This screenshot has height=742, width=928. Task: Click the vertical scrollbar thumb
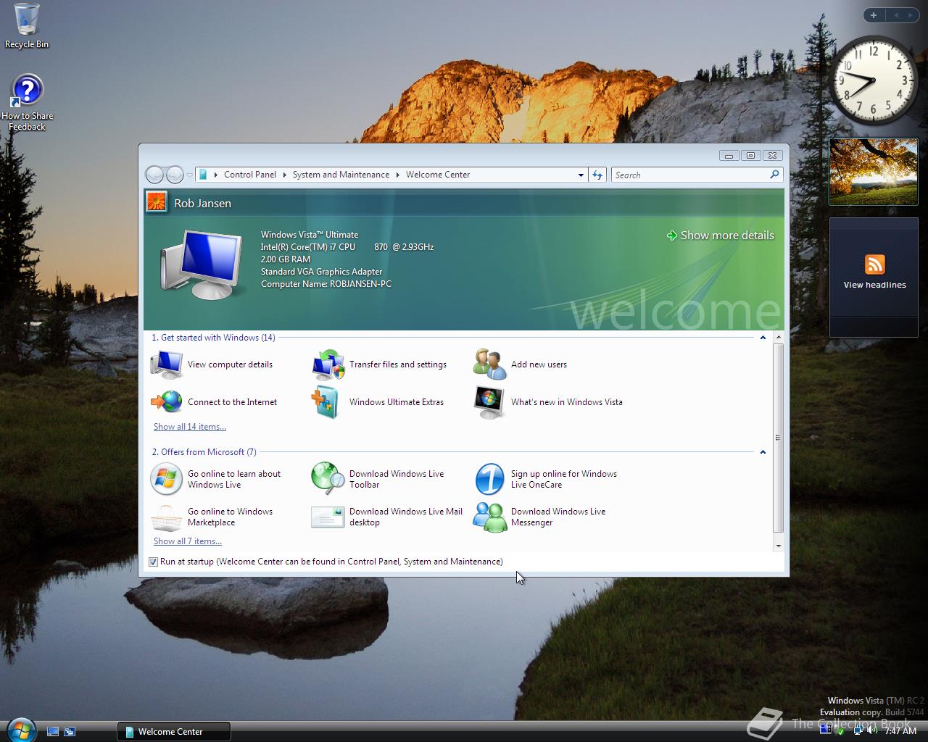click(779, 438)
